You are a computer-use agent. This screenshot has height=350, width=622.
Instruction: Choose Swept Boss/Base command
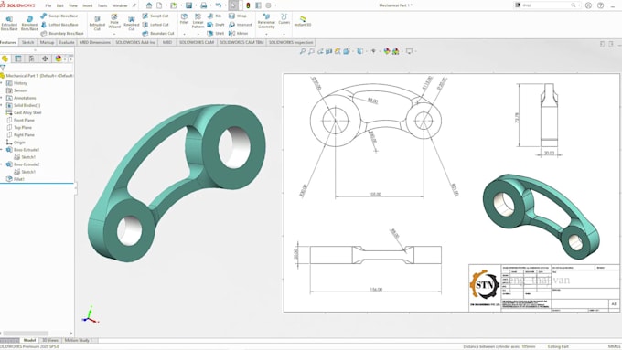pyautogui.click(x=59, y=16)
